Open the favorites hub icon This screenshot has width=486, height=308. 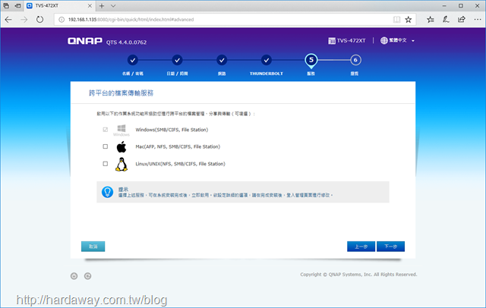(431, 20)
